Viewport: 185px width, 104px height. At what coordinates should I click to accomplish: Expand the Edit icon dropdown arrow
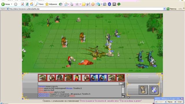(80, 4)
